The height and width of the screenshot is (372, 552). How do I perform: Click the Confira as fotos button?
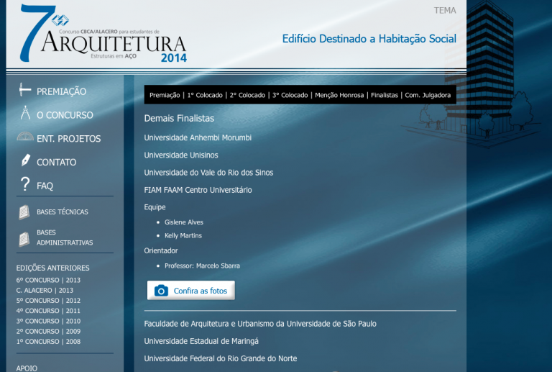(x=191, y=291)
